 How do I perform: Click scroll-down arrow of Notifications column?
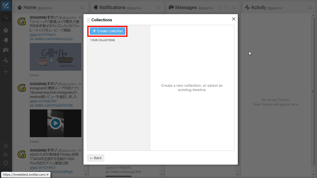(161, 175)
